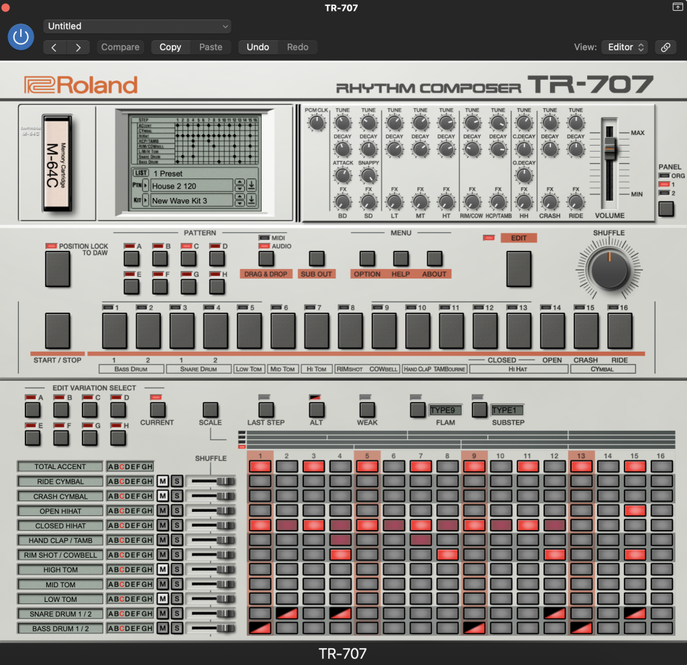
Task: Solo the Bass Drum 1 / 2 track
Action: [176, 628]
